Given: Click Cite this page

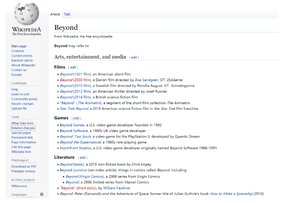Looking at the screenshot, I should click(21, 147).
